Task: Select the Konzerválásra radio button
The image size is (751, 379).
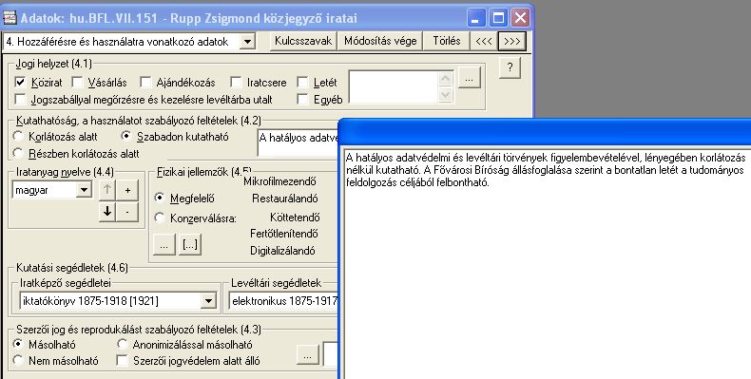Action: pyautogui.click(x=160, y=218)
